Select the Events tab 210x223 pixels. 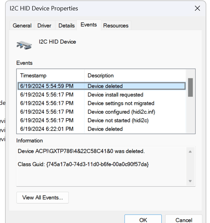point(89,25)
